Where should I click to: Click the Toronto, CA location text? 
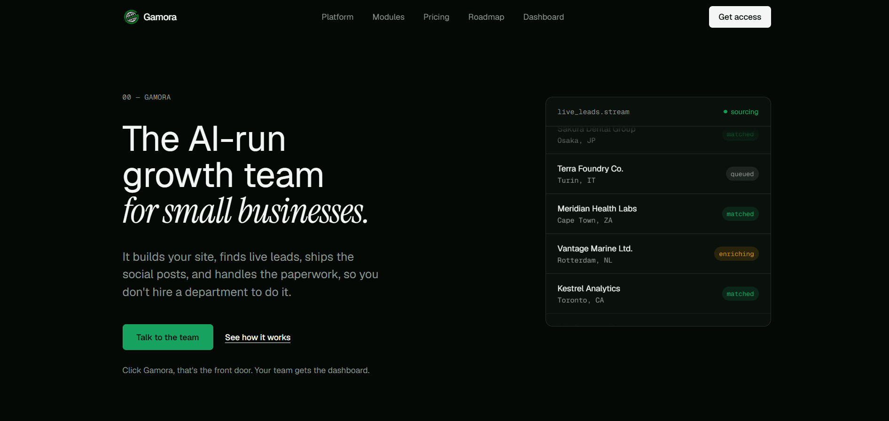(580, 300)
